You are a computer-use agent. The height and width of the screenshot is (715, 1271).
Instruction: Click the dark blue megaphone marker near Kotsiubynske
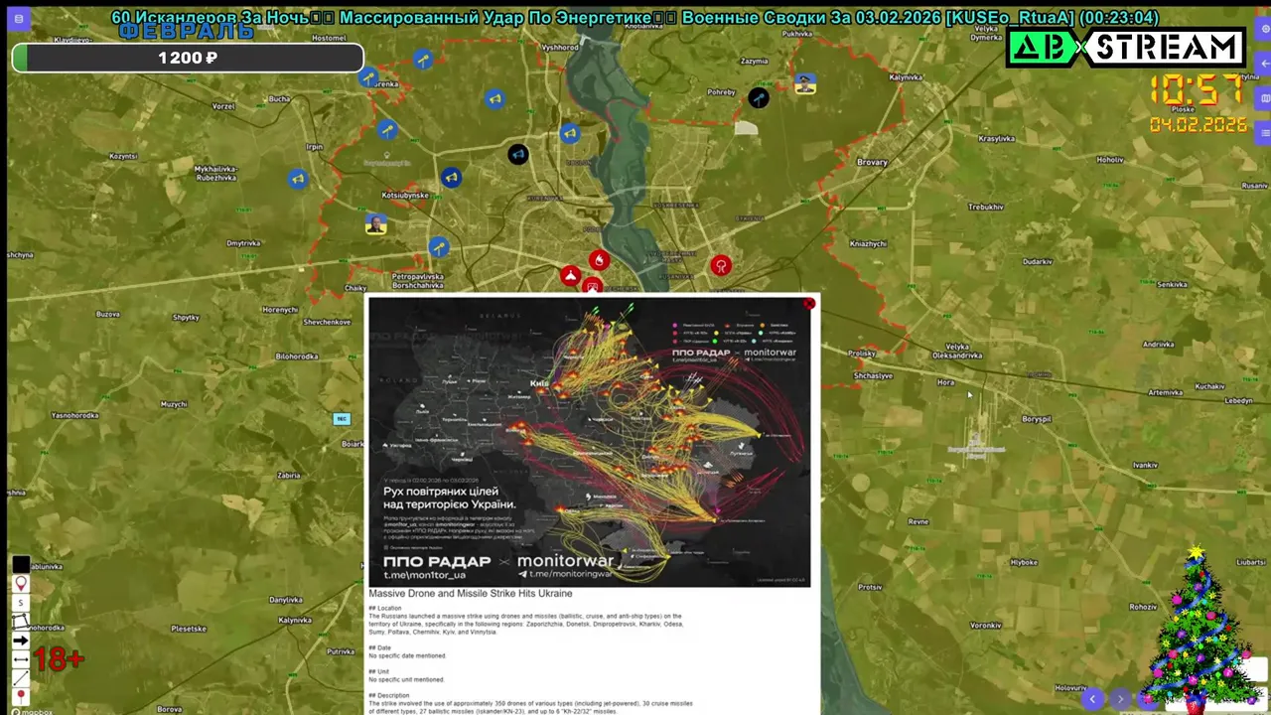[x=451, y=178]
